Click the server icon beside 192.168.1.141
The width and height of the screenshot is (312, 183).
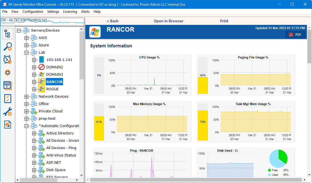pyautogui.click(x=42, y=60)
